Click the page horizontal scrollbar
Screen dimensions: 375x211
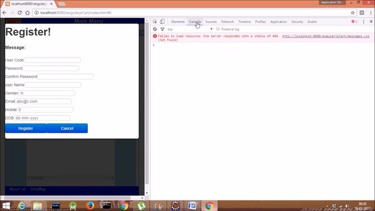point(67,198)
